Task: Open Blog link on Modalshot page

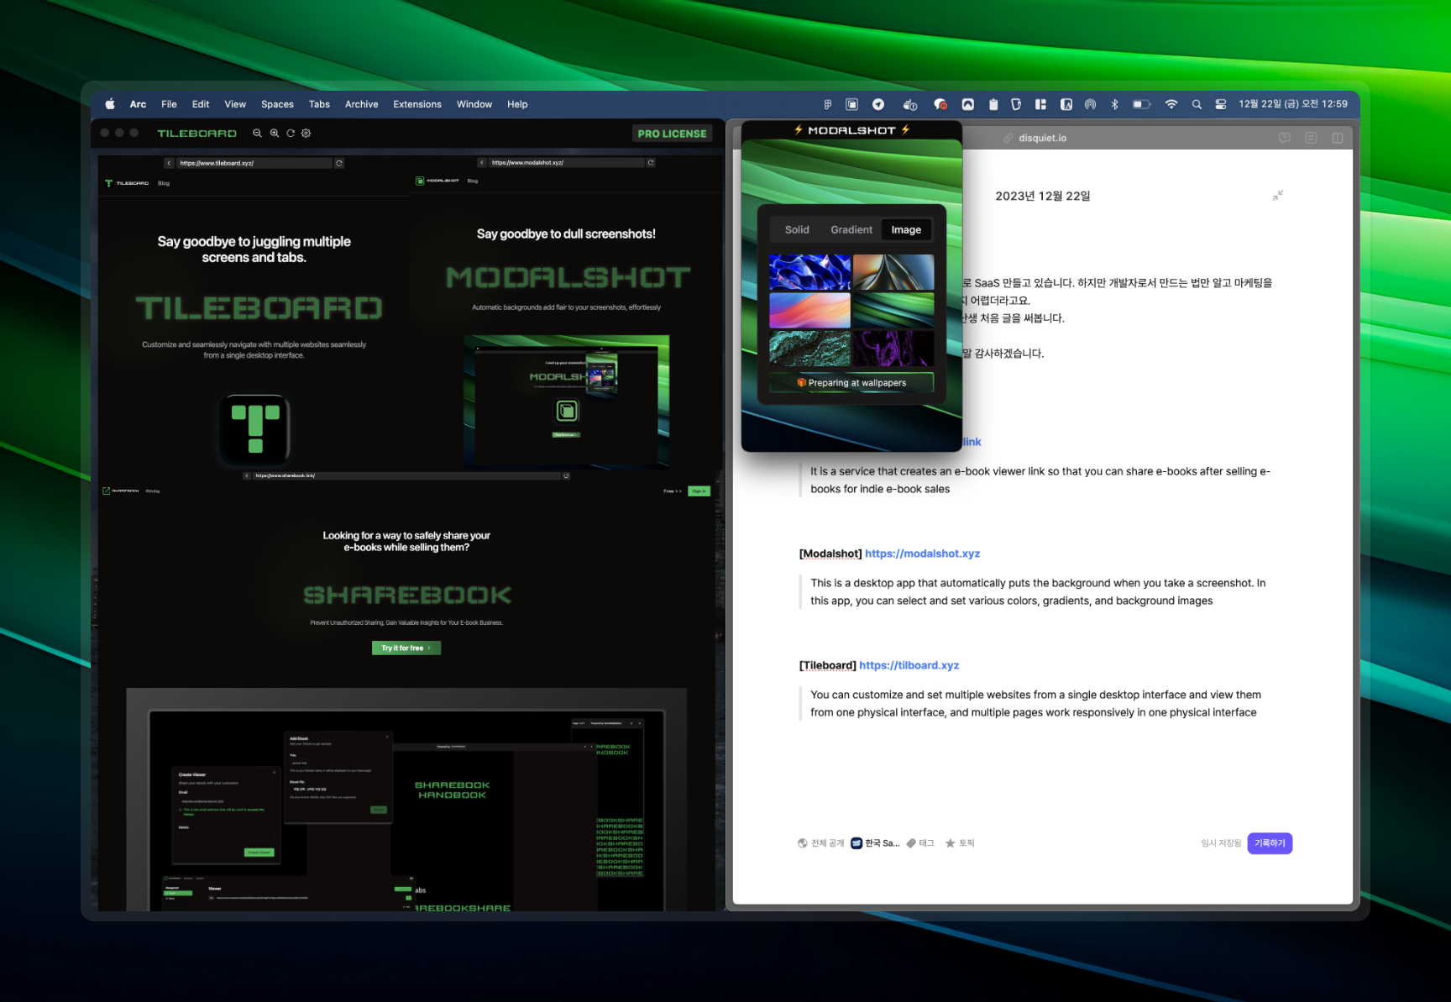Action: 473,181
